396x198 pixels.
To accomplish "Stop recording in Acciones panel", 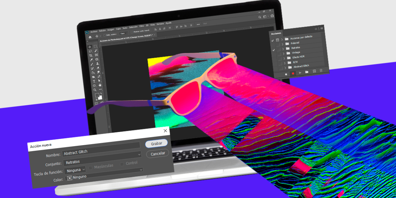I will [286, 74].
